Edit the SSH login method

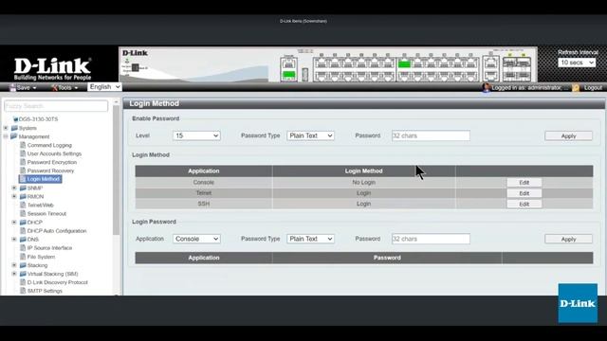coord(524,205)
